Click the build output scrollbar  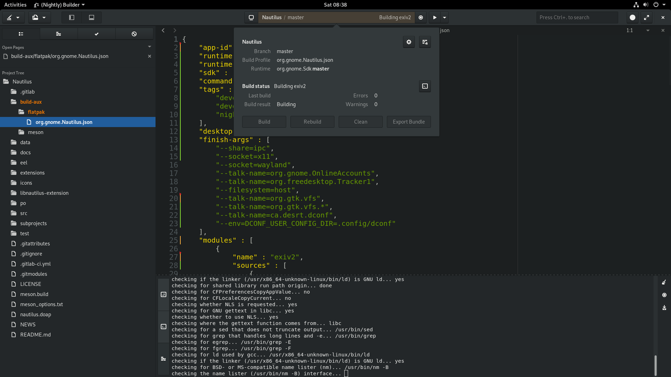[x=655, y=365]
